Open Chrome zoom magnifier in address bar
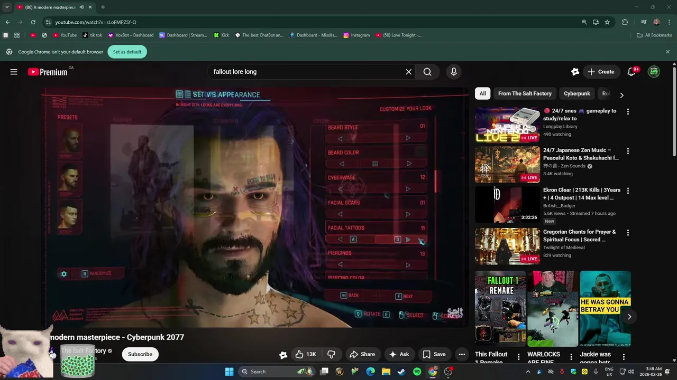 (x=584, y=22)
